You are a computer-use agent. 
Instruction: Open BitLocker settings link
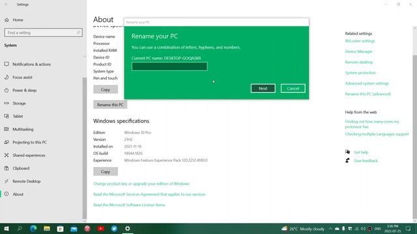[x=360, y=41]
